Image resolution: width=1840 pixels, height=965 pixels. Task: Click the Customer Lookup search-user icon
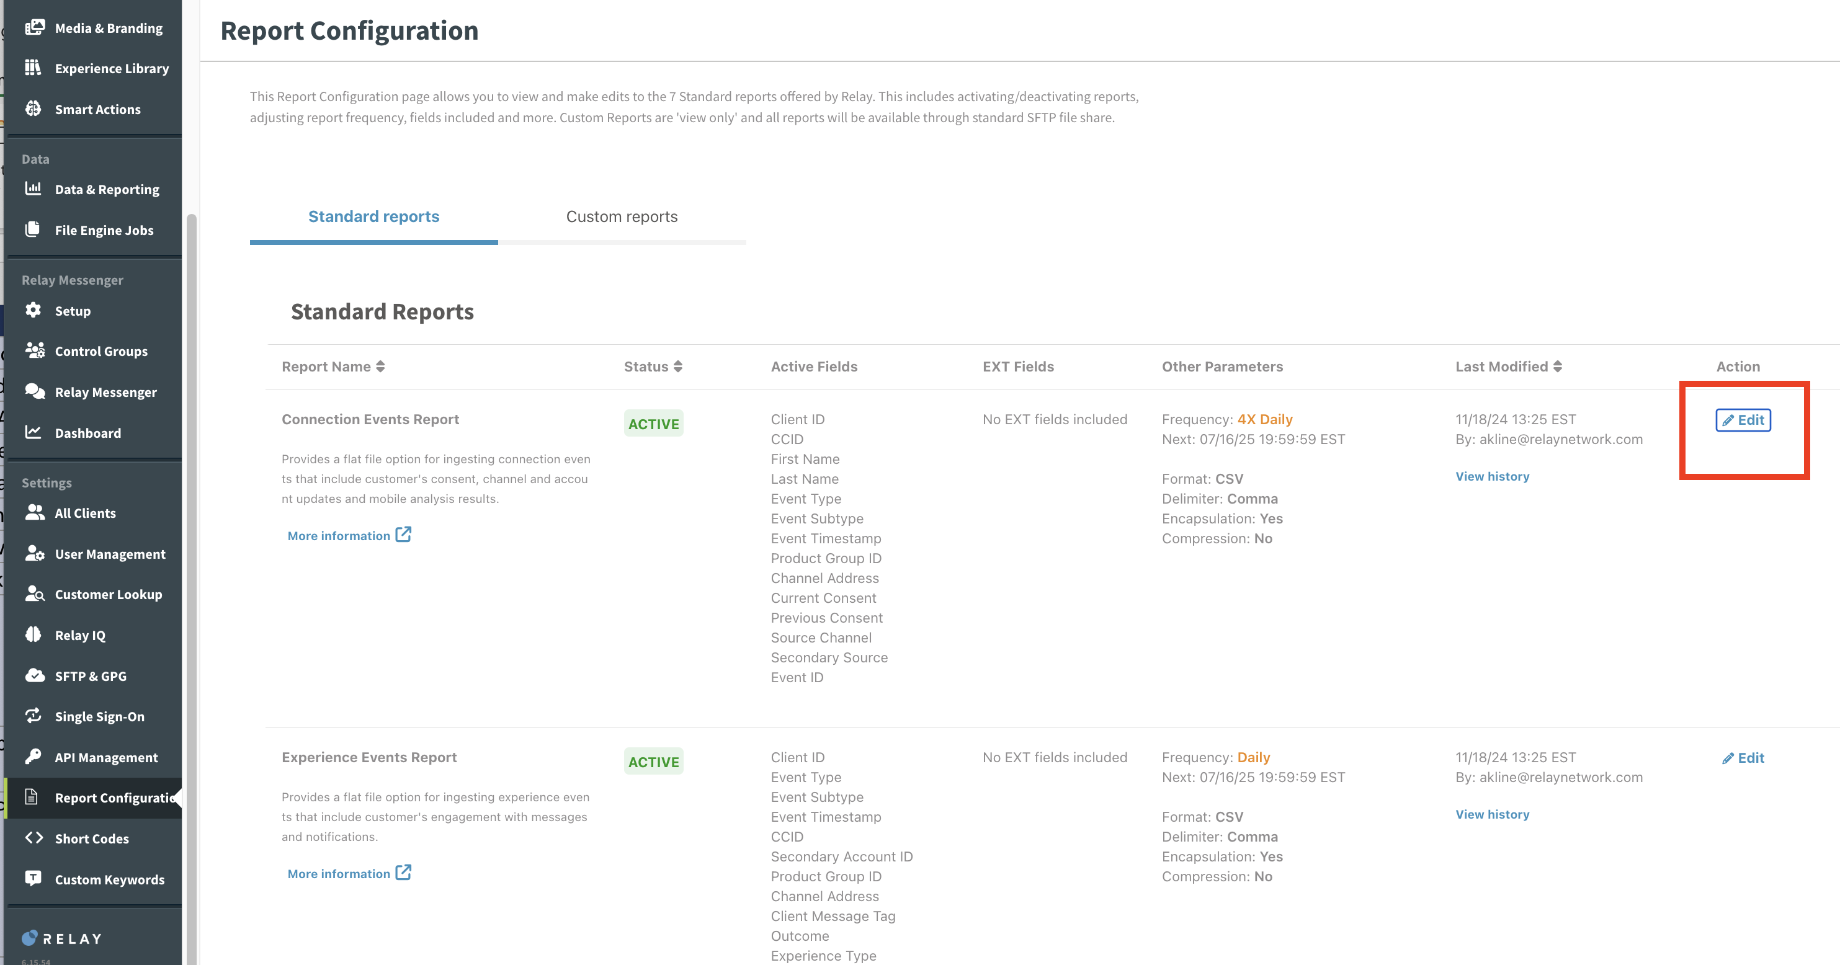tap(34, 594)
